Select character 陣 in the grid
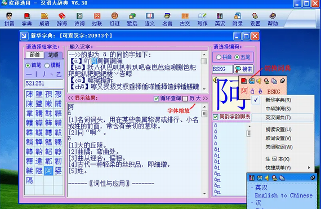Viewport: 321px width, 209px height. (29, 94)
